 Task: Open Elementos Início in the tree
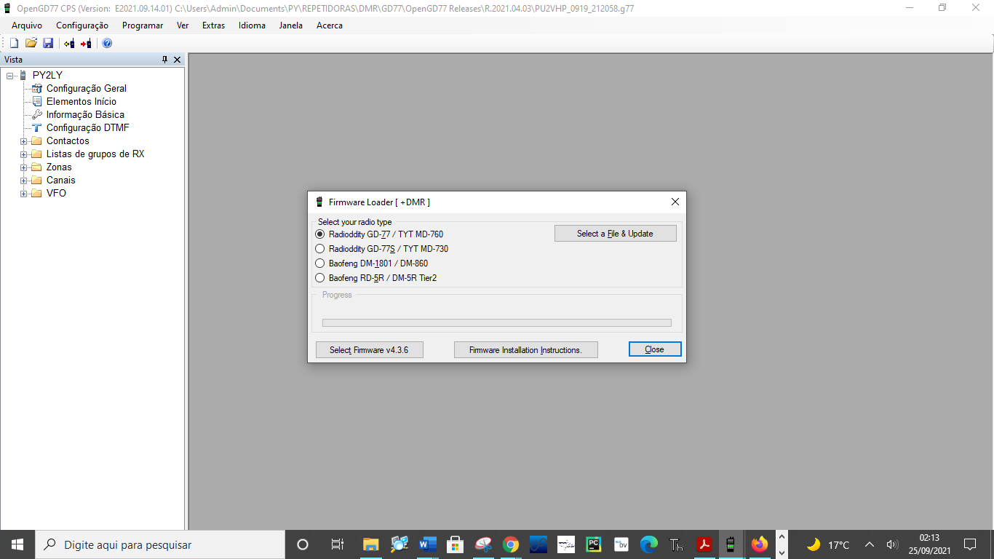coord(81,101)
